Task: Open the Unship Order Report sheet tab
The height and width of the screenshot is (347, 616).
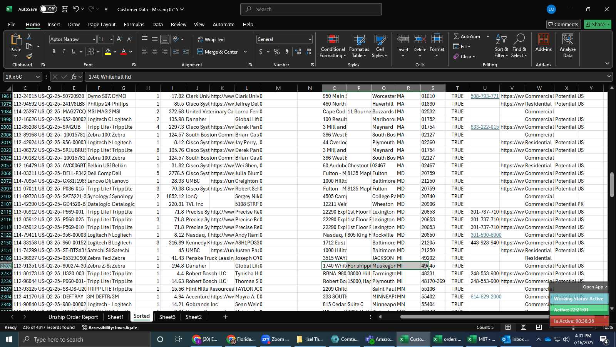Action: [x=73, y=317]
